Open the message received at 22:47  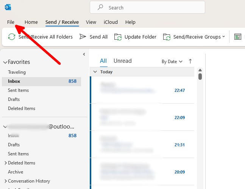click(x=142, y=90)
